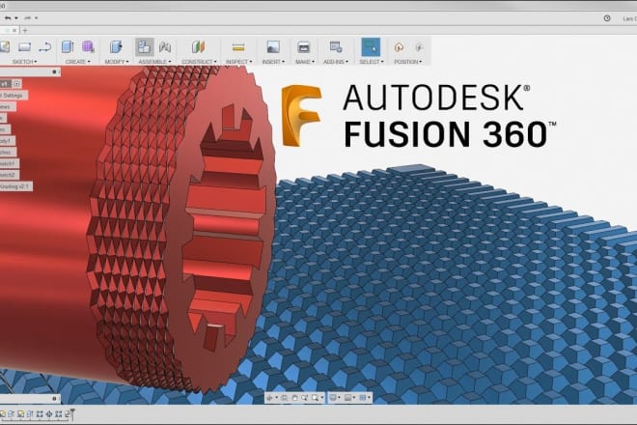Expand the MAKE dropdown menu

point(305,62)
